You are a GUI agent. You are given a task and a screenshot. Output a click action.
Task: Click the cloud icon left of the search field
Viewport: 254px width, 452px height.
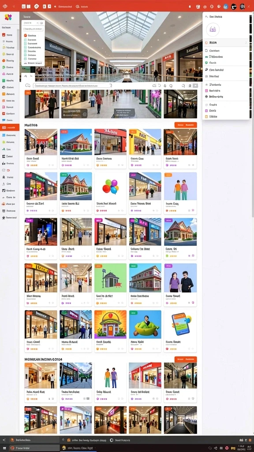[28, 86]
